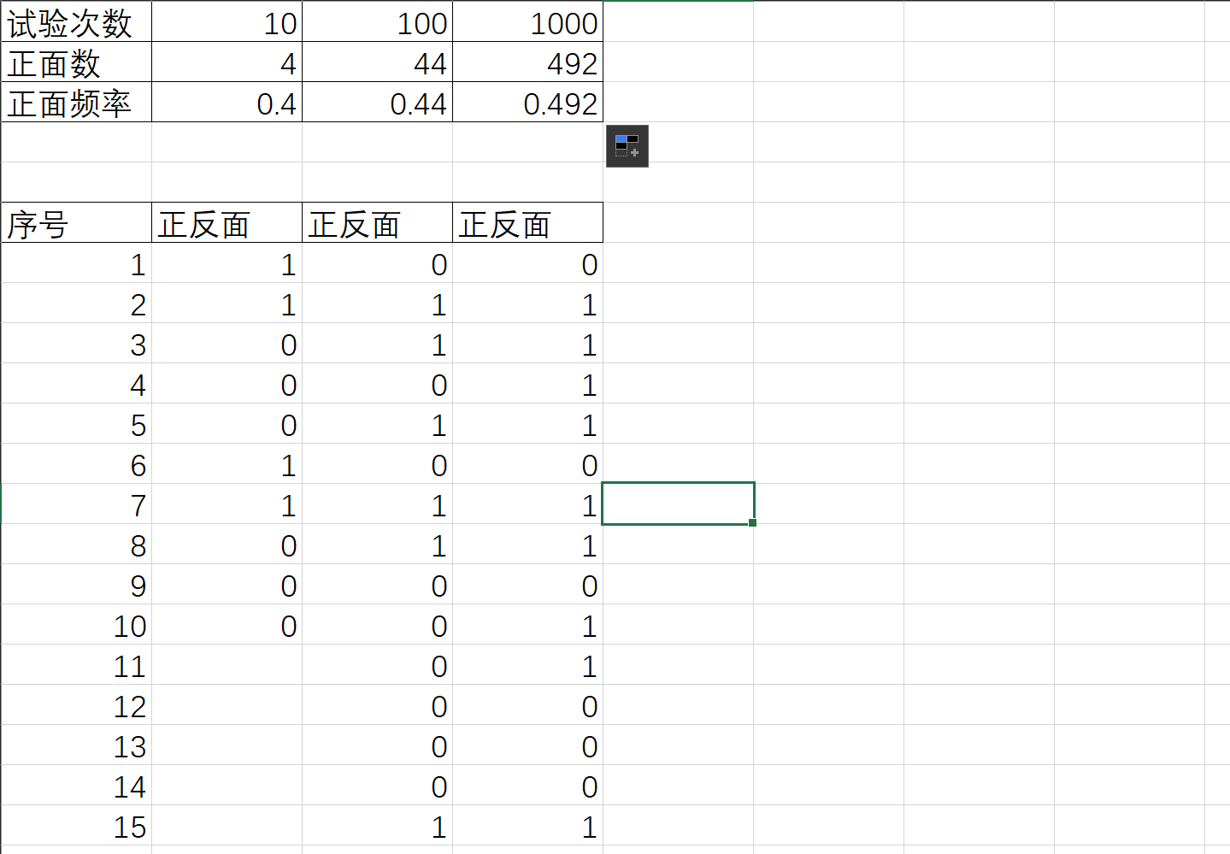This screenshot has width=1230, height=854.
Task: Click the 序号 cell numbered 4
Action: pos(77,383)
